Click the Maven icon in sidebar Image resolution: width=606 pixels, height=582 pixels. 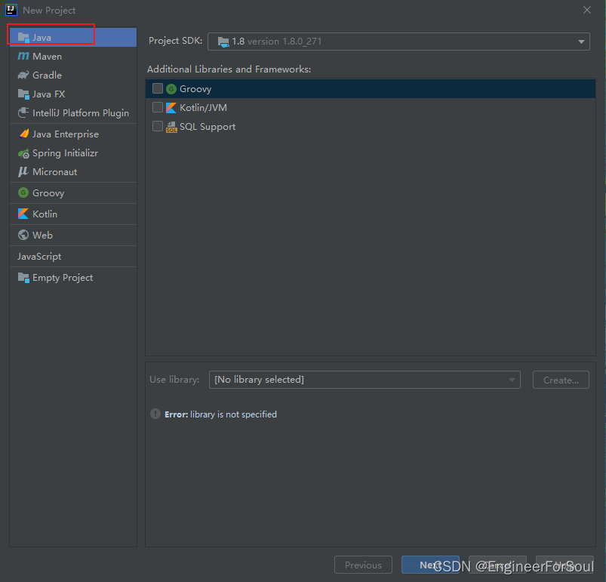click(23, 57)
